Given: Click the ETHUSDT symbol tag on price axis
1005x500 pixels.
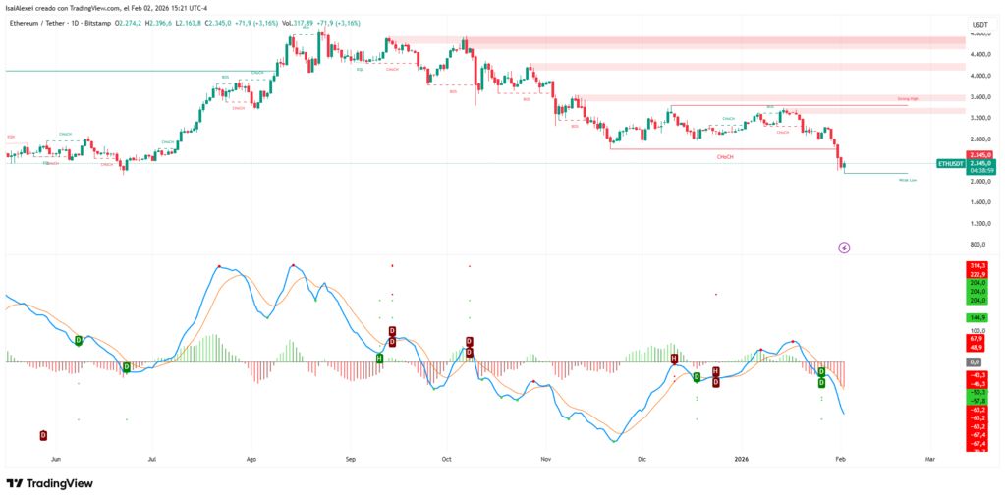Looking at the screenshot, I should [x=950, y=164].
